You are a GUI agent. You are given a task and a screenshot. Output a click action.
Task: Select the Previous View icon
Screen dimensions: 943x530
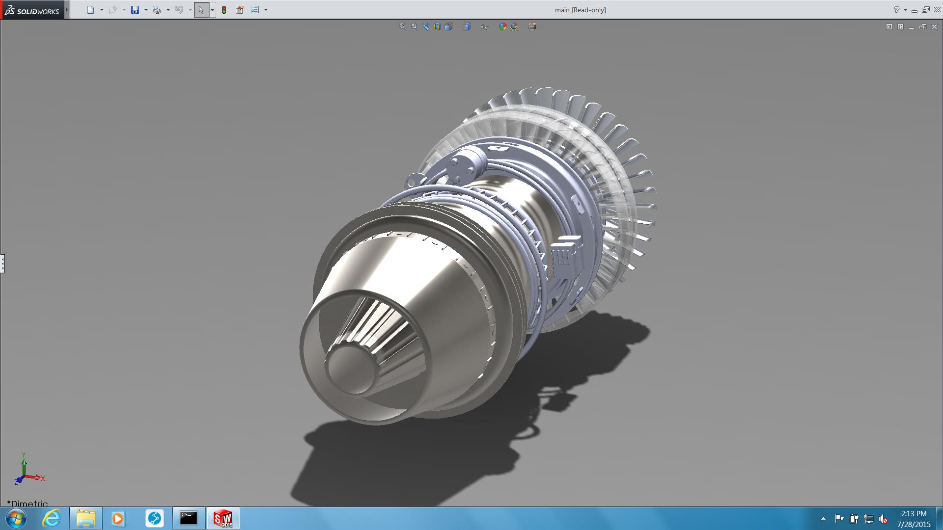[x=426, y=26]
